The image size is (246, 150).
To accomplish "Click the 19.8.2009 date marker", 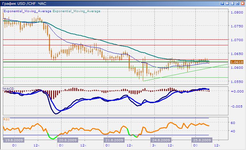I will tap(13, 140).
